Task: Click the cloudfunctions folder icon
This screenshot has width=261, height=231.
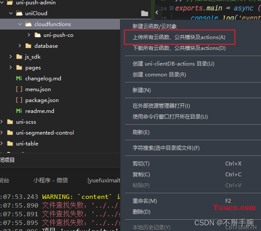Action: [28, 24]
